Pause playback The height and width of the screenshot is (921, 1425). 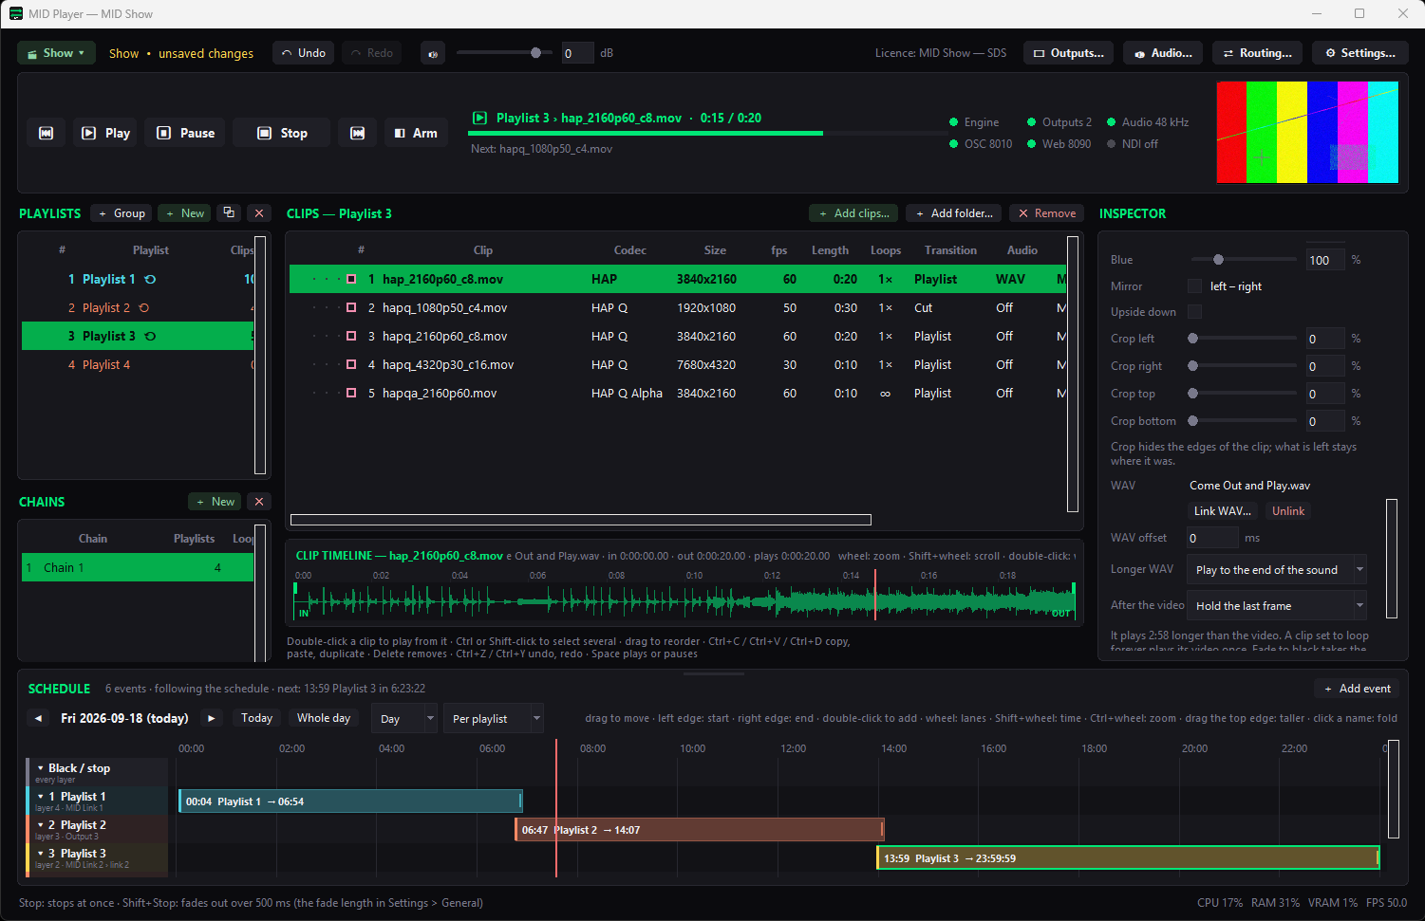coord(186,133)
